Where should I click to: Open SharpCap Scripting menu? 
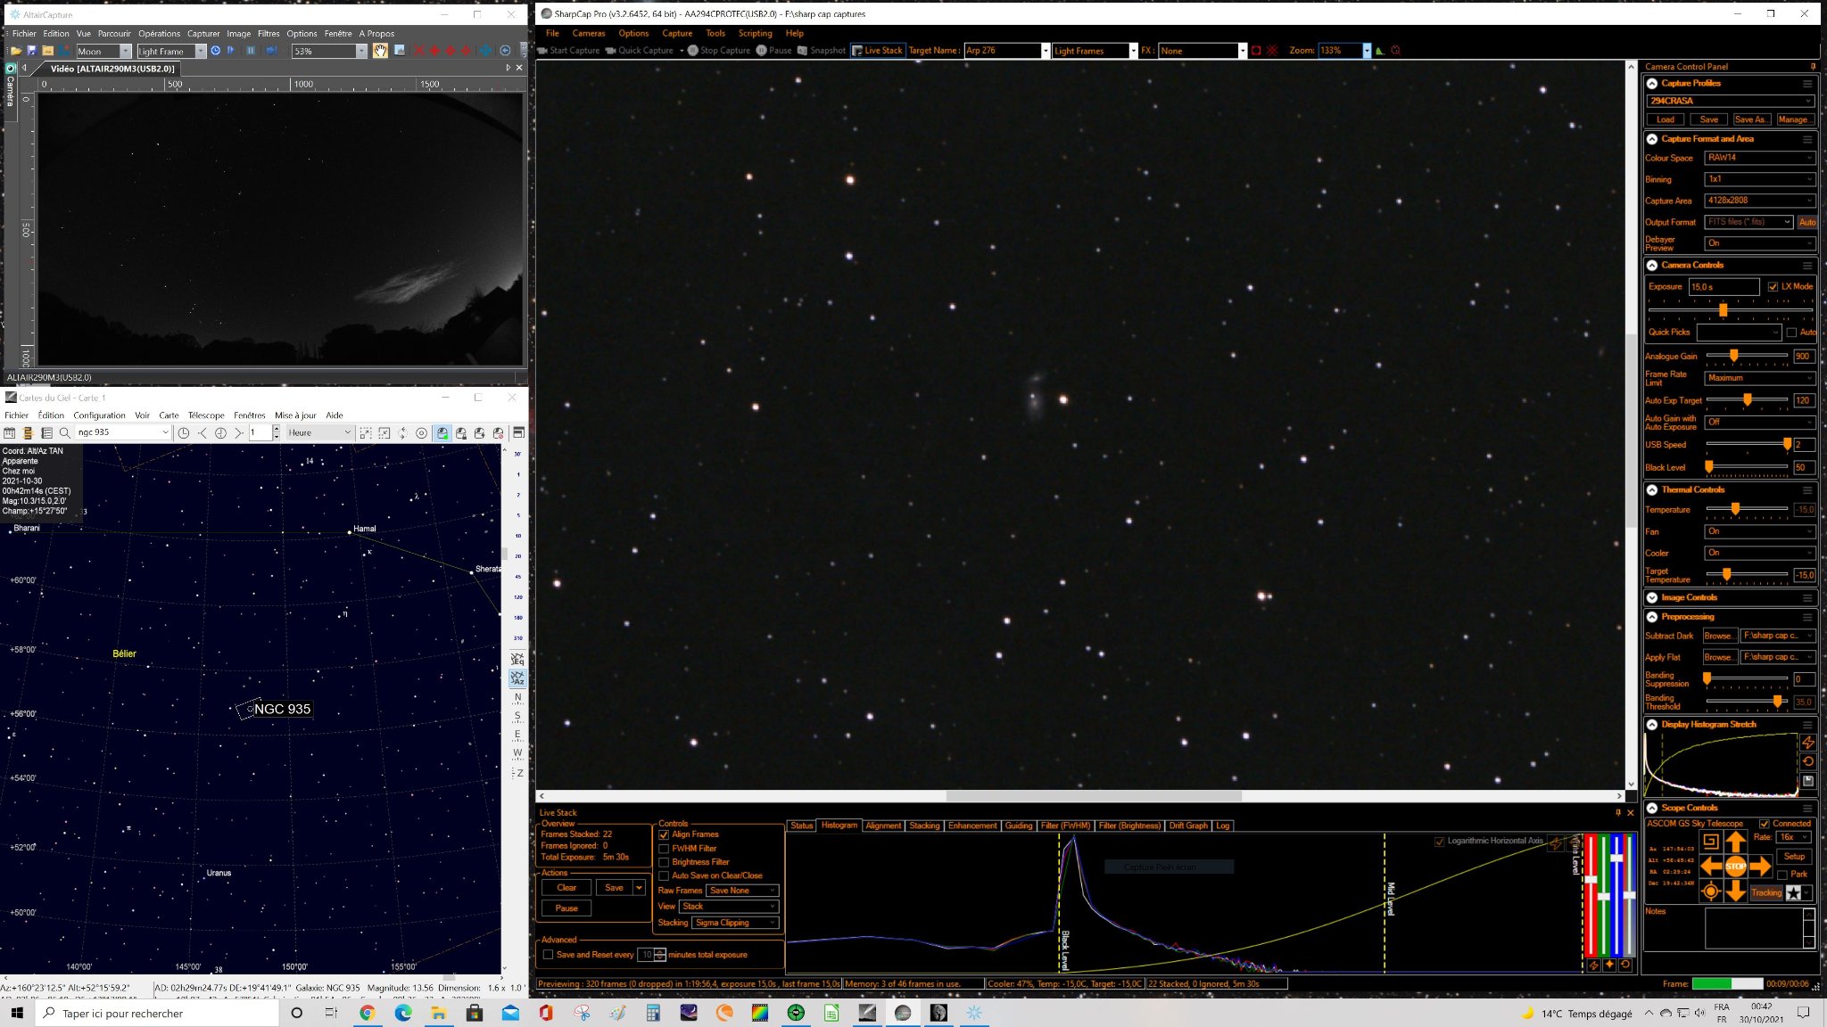(x=755, y=34)
